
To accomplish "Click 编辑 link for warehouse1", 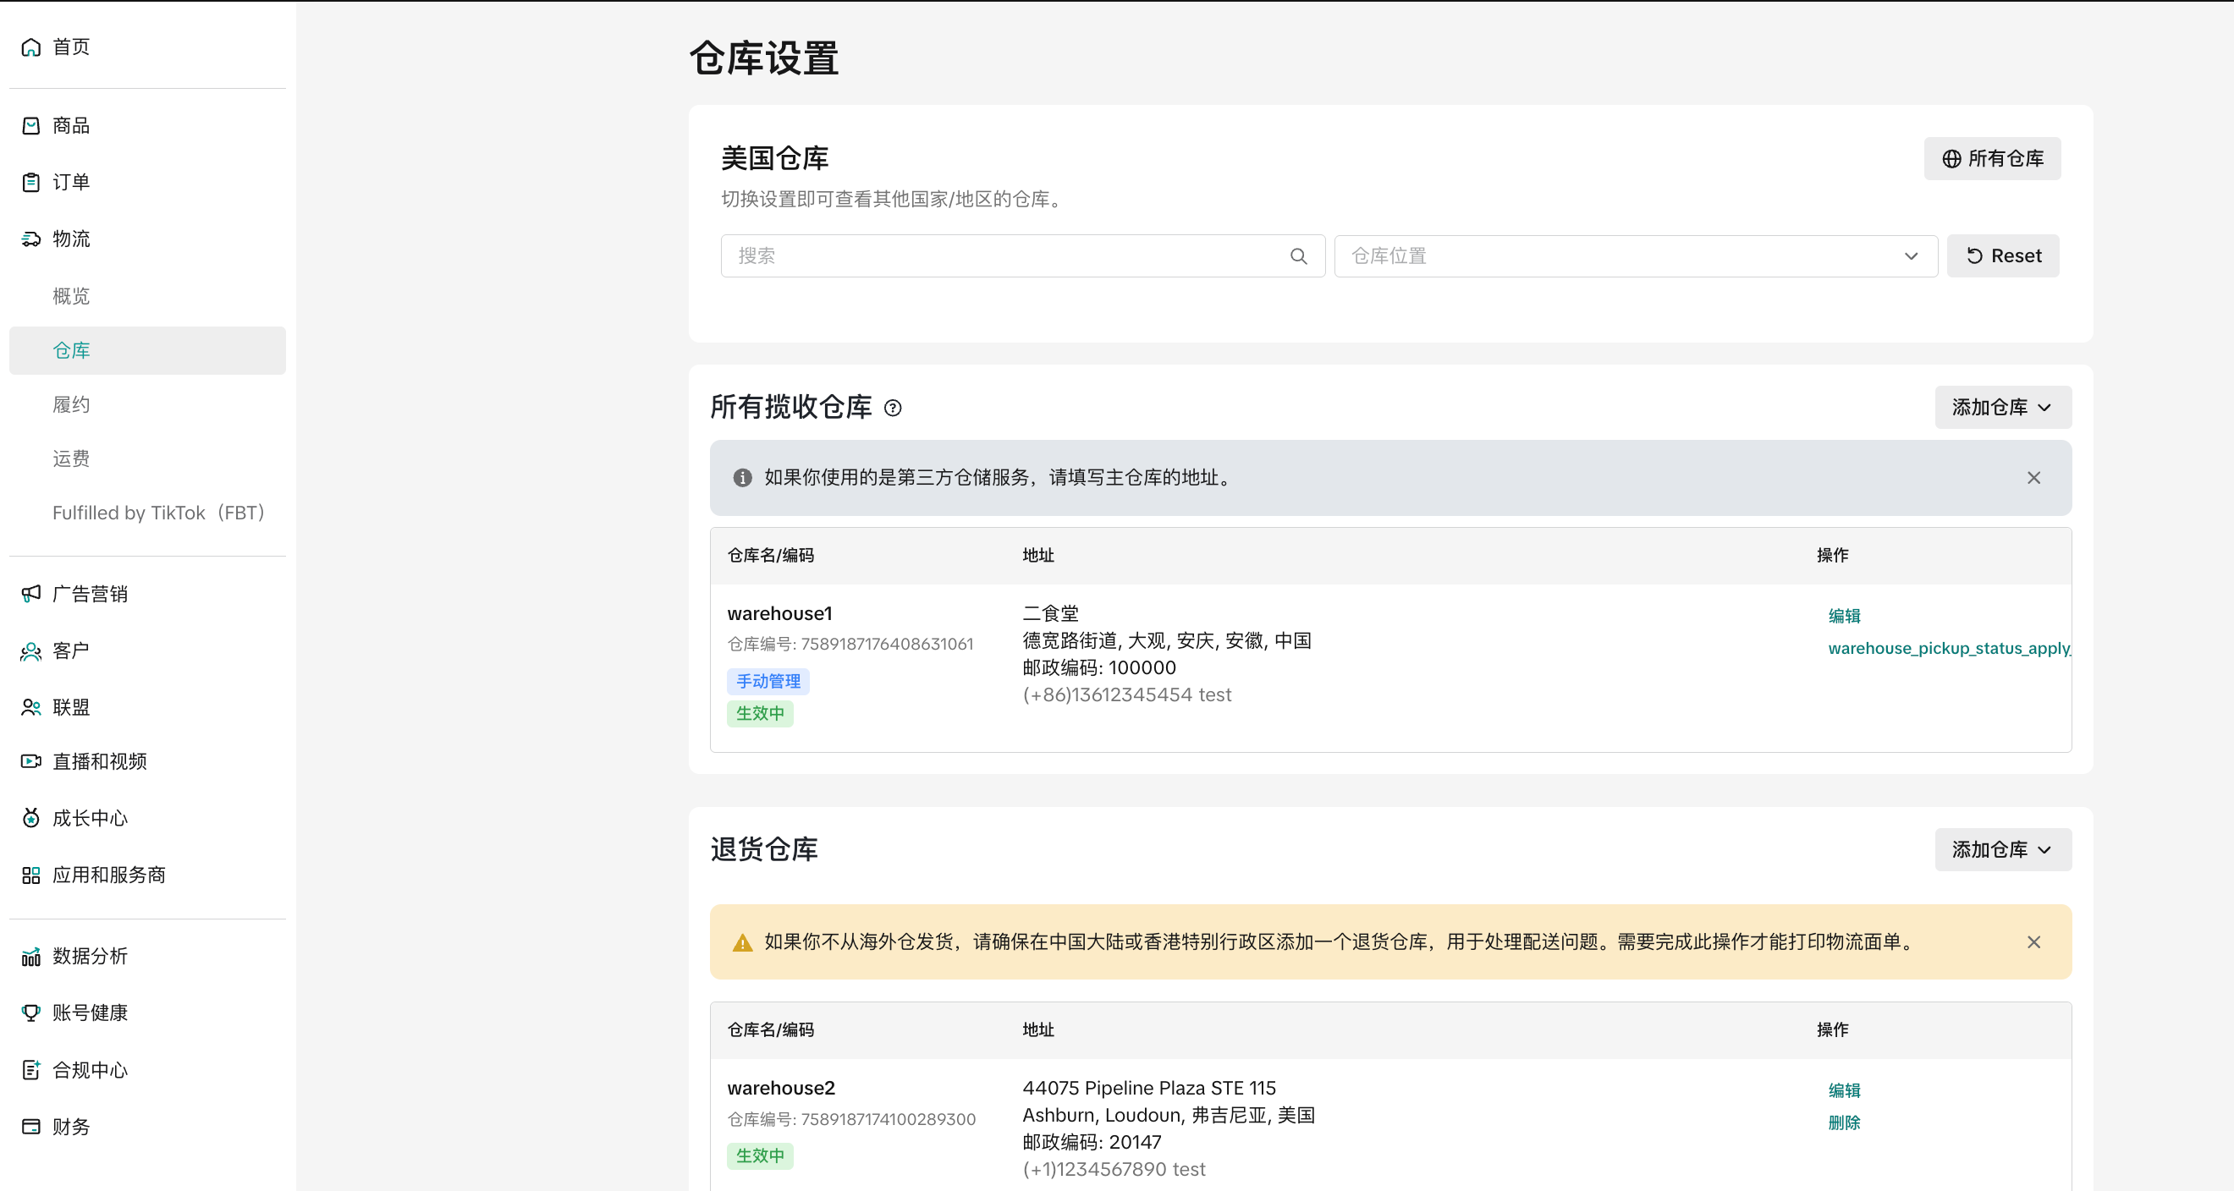I will (x=1844, y=616).
